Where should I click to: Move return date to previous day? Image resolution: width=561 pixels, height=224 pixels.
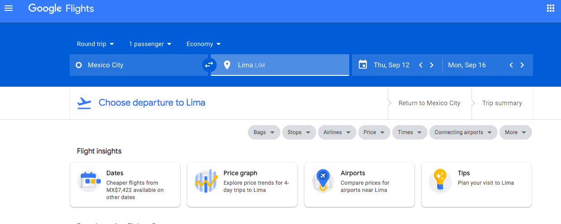click(511, 65)
